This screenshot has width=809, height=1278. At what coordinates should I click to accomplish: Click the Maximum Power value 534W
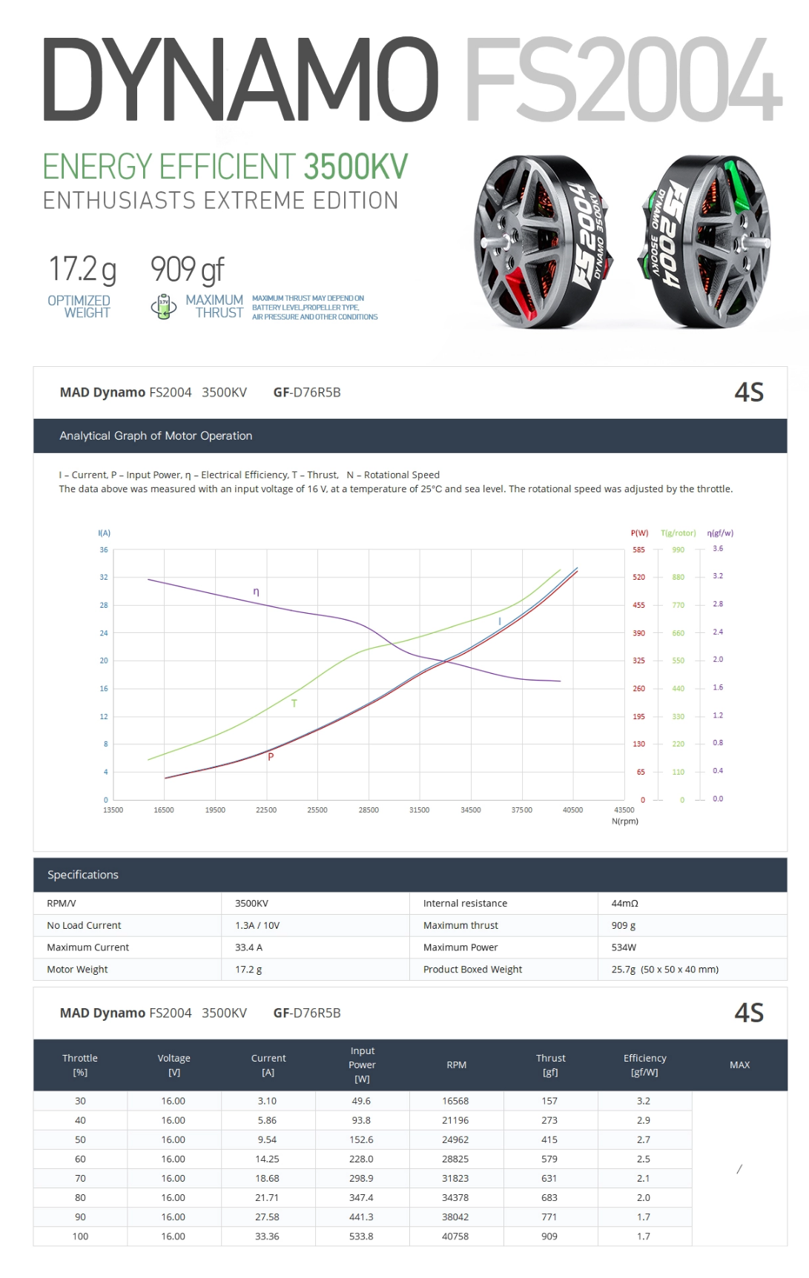point(624,947)
